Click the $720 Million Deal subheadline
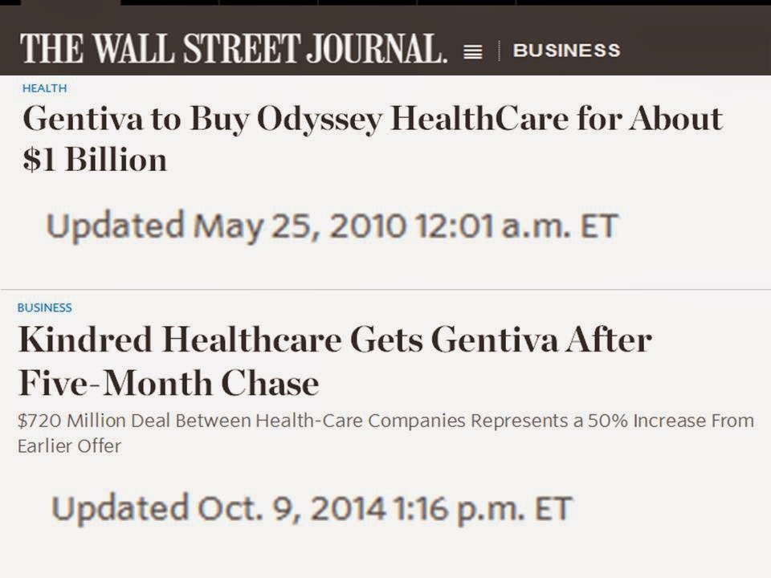 pos(385,421)
